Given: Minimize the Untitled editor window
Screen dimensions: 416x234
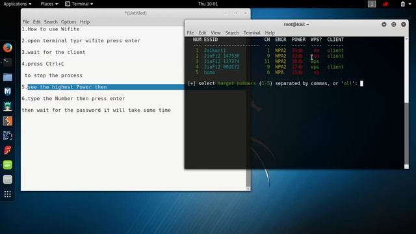Looking at the screenshot, I should coord(226,13).
